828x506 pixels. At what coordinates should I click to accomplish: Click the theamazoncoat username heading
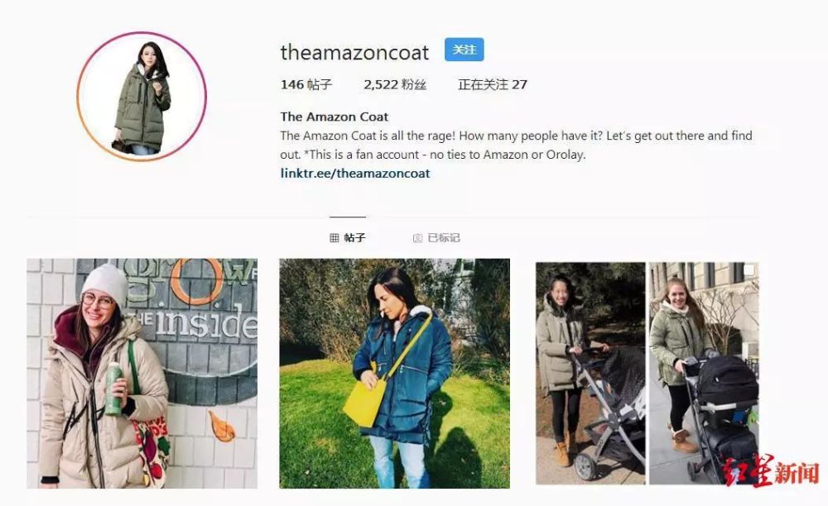354,52
